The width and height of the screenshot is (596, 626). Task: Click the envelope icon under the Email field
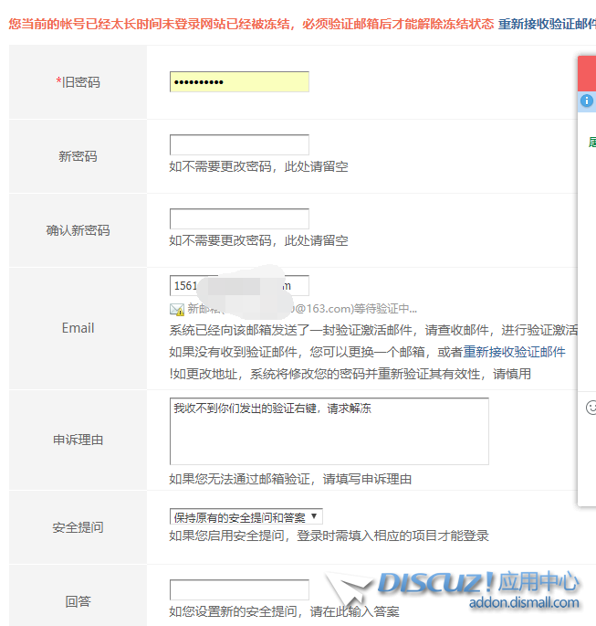tap(176, 310)
